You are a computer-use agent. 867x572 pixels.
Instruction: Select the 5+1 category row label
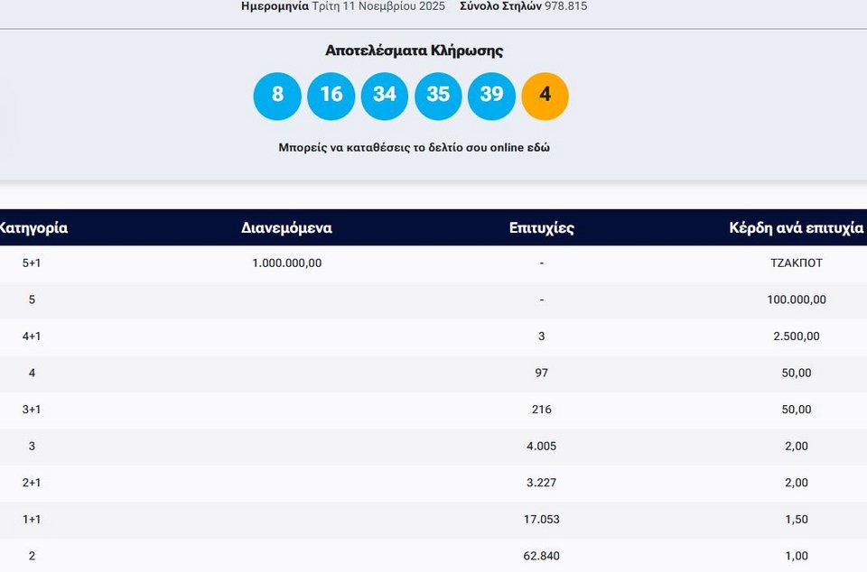point(32,263)
